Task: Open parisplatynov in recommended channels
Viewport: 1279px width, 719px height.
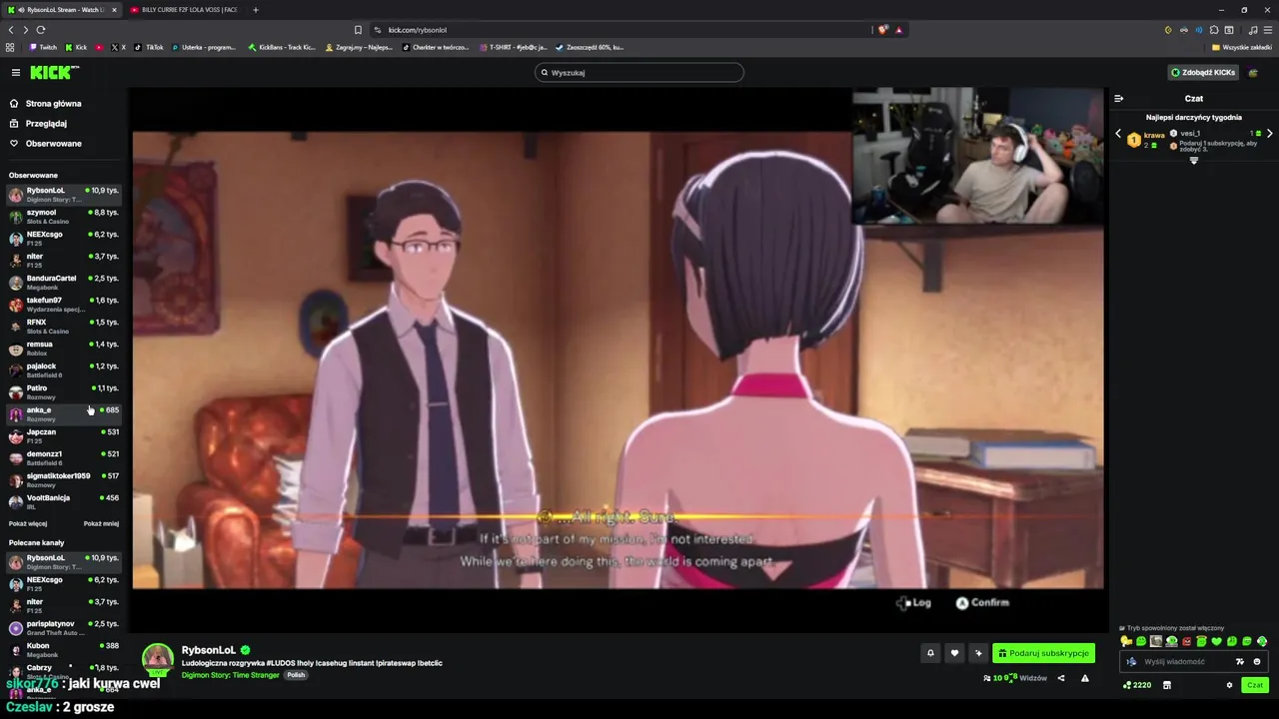Action: pos(64,627)
